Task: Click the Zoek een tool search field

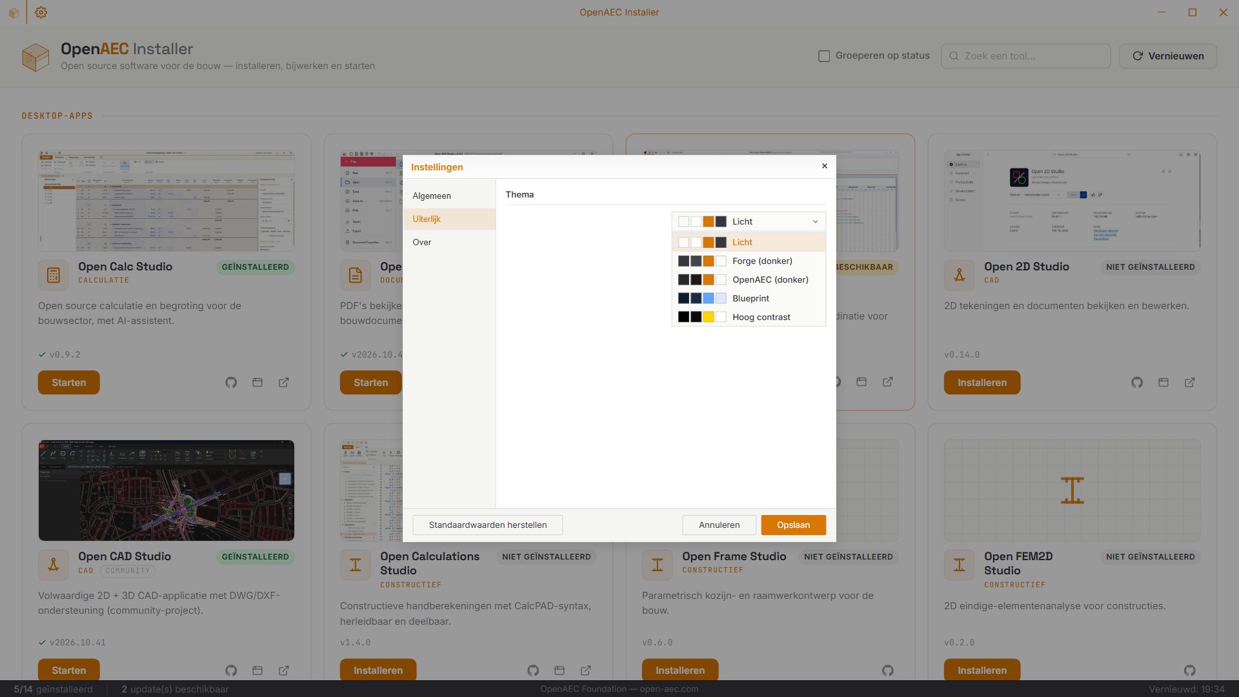Action: [x=1026, y=56]
